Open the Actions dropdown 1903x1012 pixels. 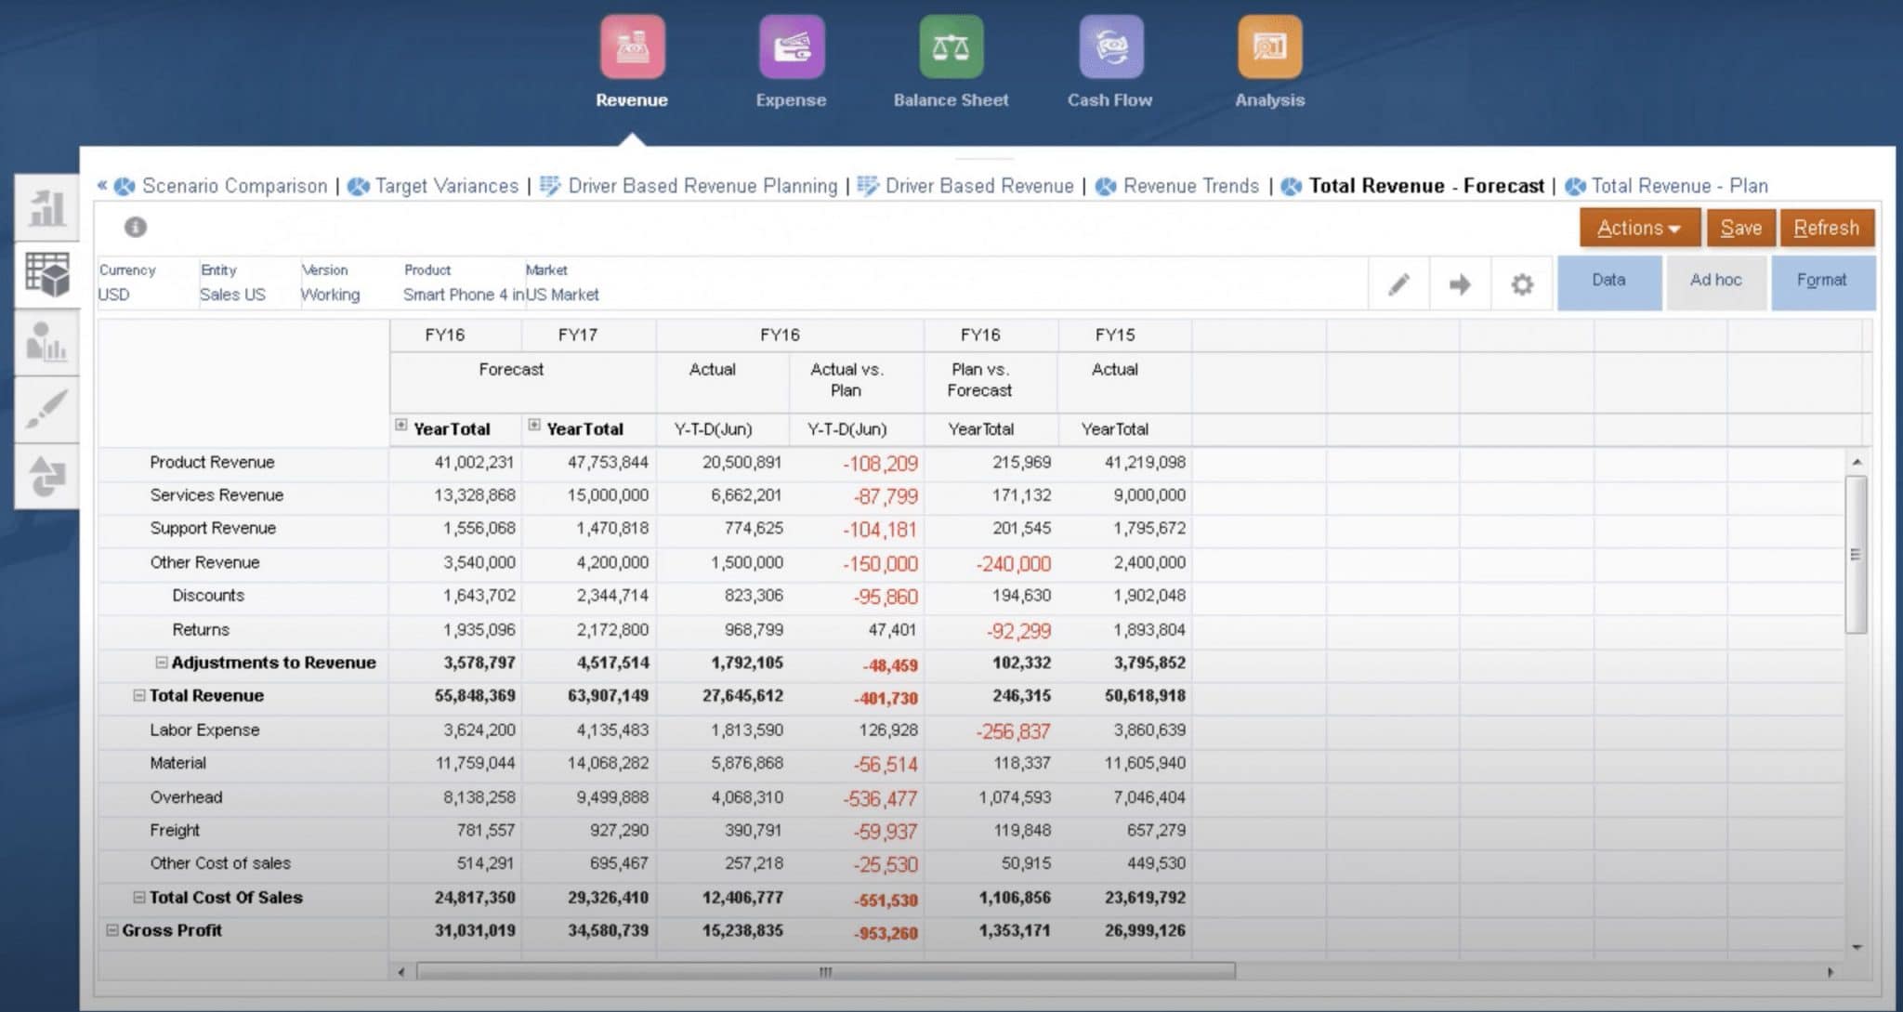1638,227
